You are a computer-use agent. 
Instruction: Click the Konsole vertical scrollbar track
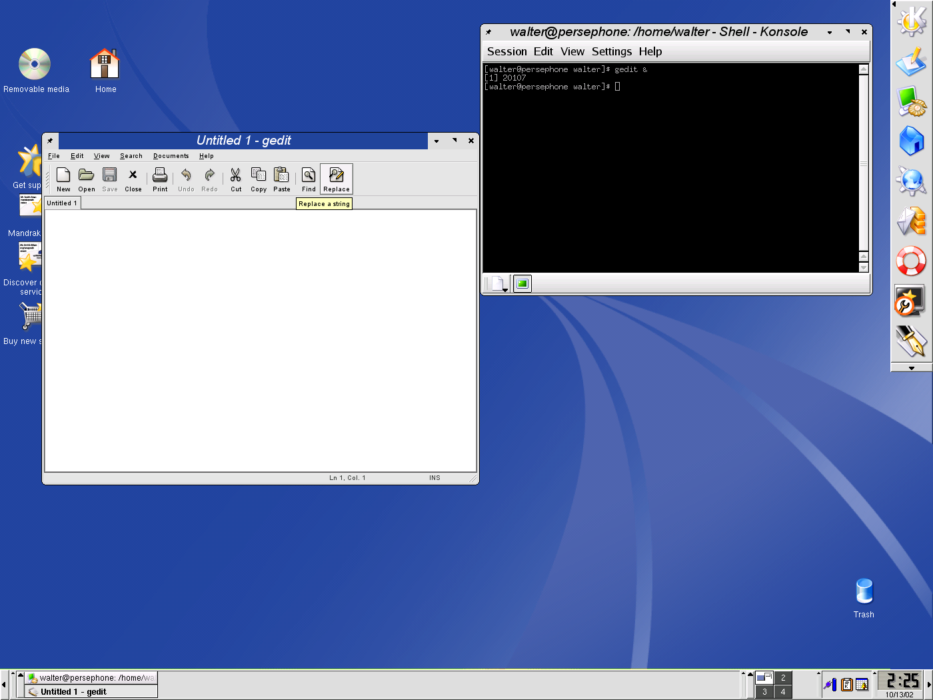click(x=864, y=167)
